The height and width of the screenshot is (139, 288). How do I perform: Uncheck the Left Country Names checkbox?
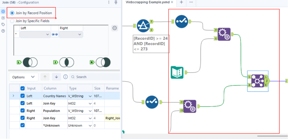point(22,96)
